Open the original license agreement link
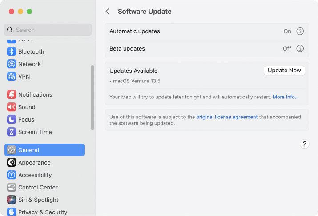318x216 pixels. (x=227, y=117)
